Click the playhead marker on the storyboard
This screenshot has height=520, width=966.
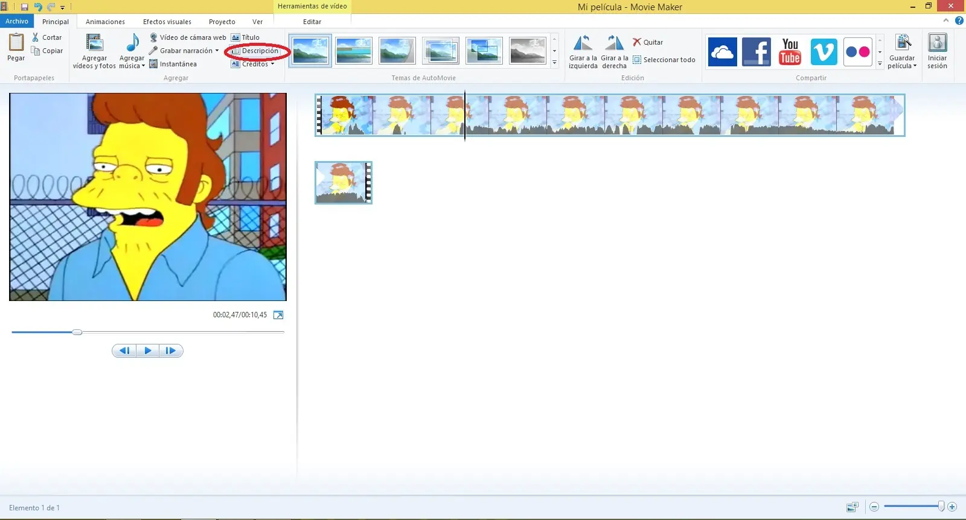(465, 115)
